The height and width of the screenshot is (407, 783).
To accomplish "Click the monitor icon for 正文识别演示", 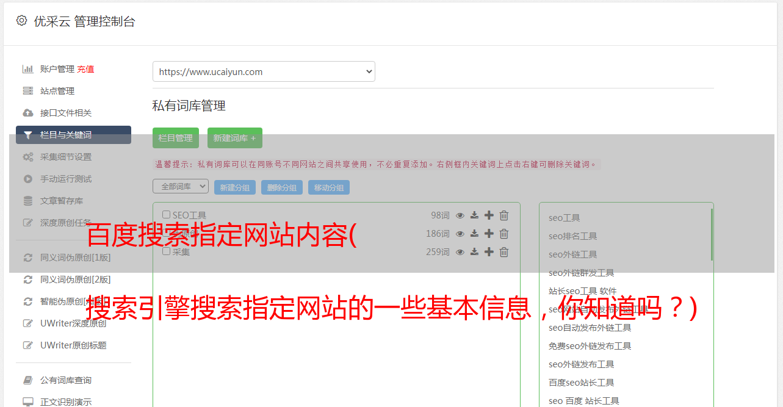I will click(x=27, y=402).
